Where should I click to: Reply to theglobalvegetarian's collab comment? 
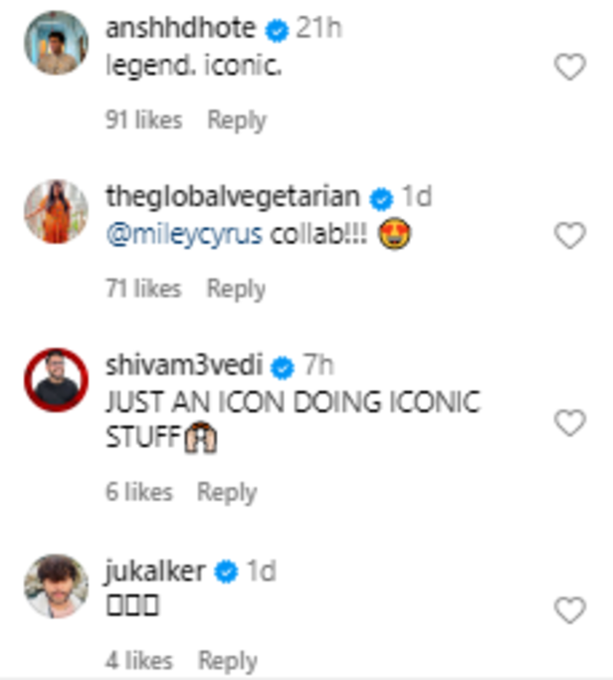point(236,289)
